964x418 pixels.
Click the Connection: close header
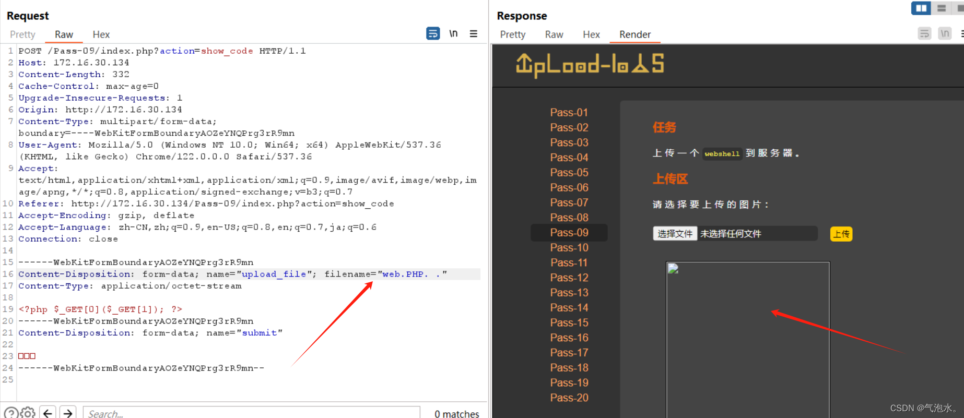tap(68, 239)
